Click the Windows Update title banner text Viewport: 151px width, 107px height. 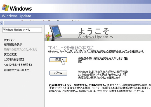16,16
